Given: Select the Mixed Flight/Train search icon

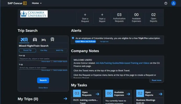Looking at the screenshot, I should tap(24, 40).
